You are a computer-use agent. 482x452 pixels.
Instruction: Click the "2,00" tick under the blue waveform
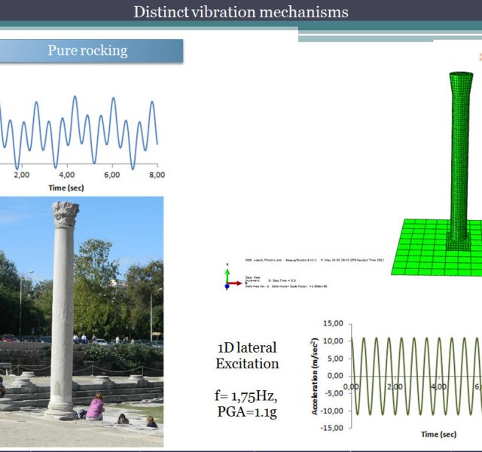(x=22, y=175)
